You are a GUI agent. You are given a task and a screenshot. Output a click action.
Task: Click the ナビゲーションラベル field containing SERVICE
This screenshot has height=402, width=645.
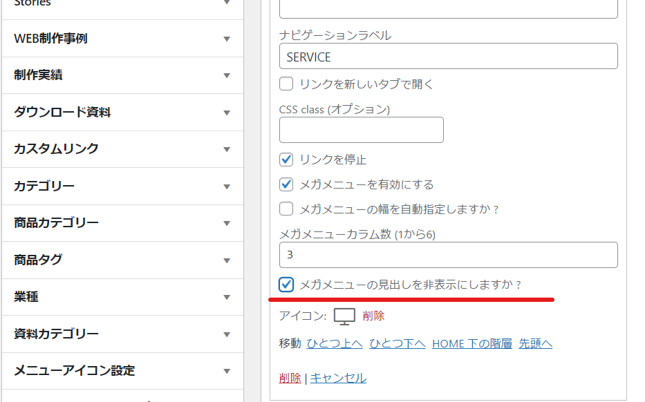[x=449, y=57]
